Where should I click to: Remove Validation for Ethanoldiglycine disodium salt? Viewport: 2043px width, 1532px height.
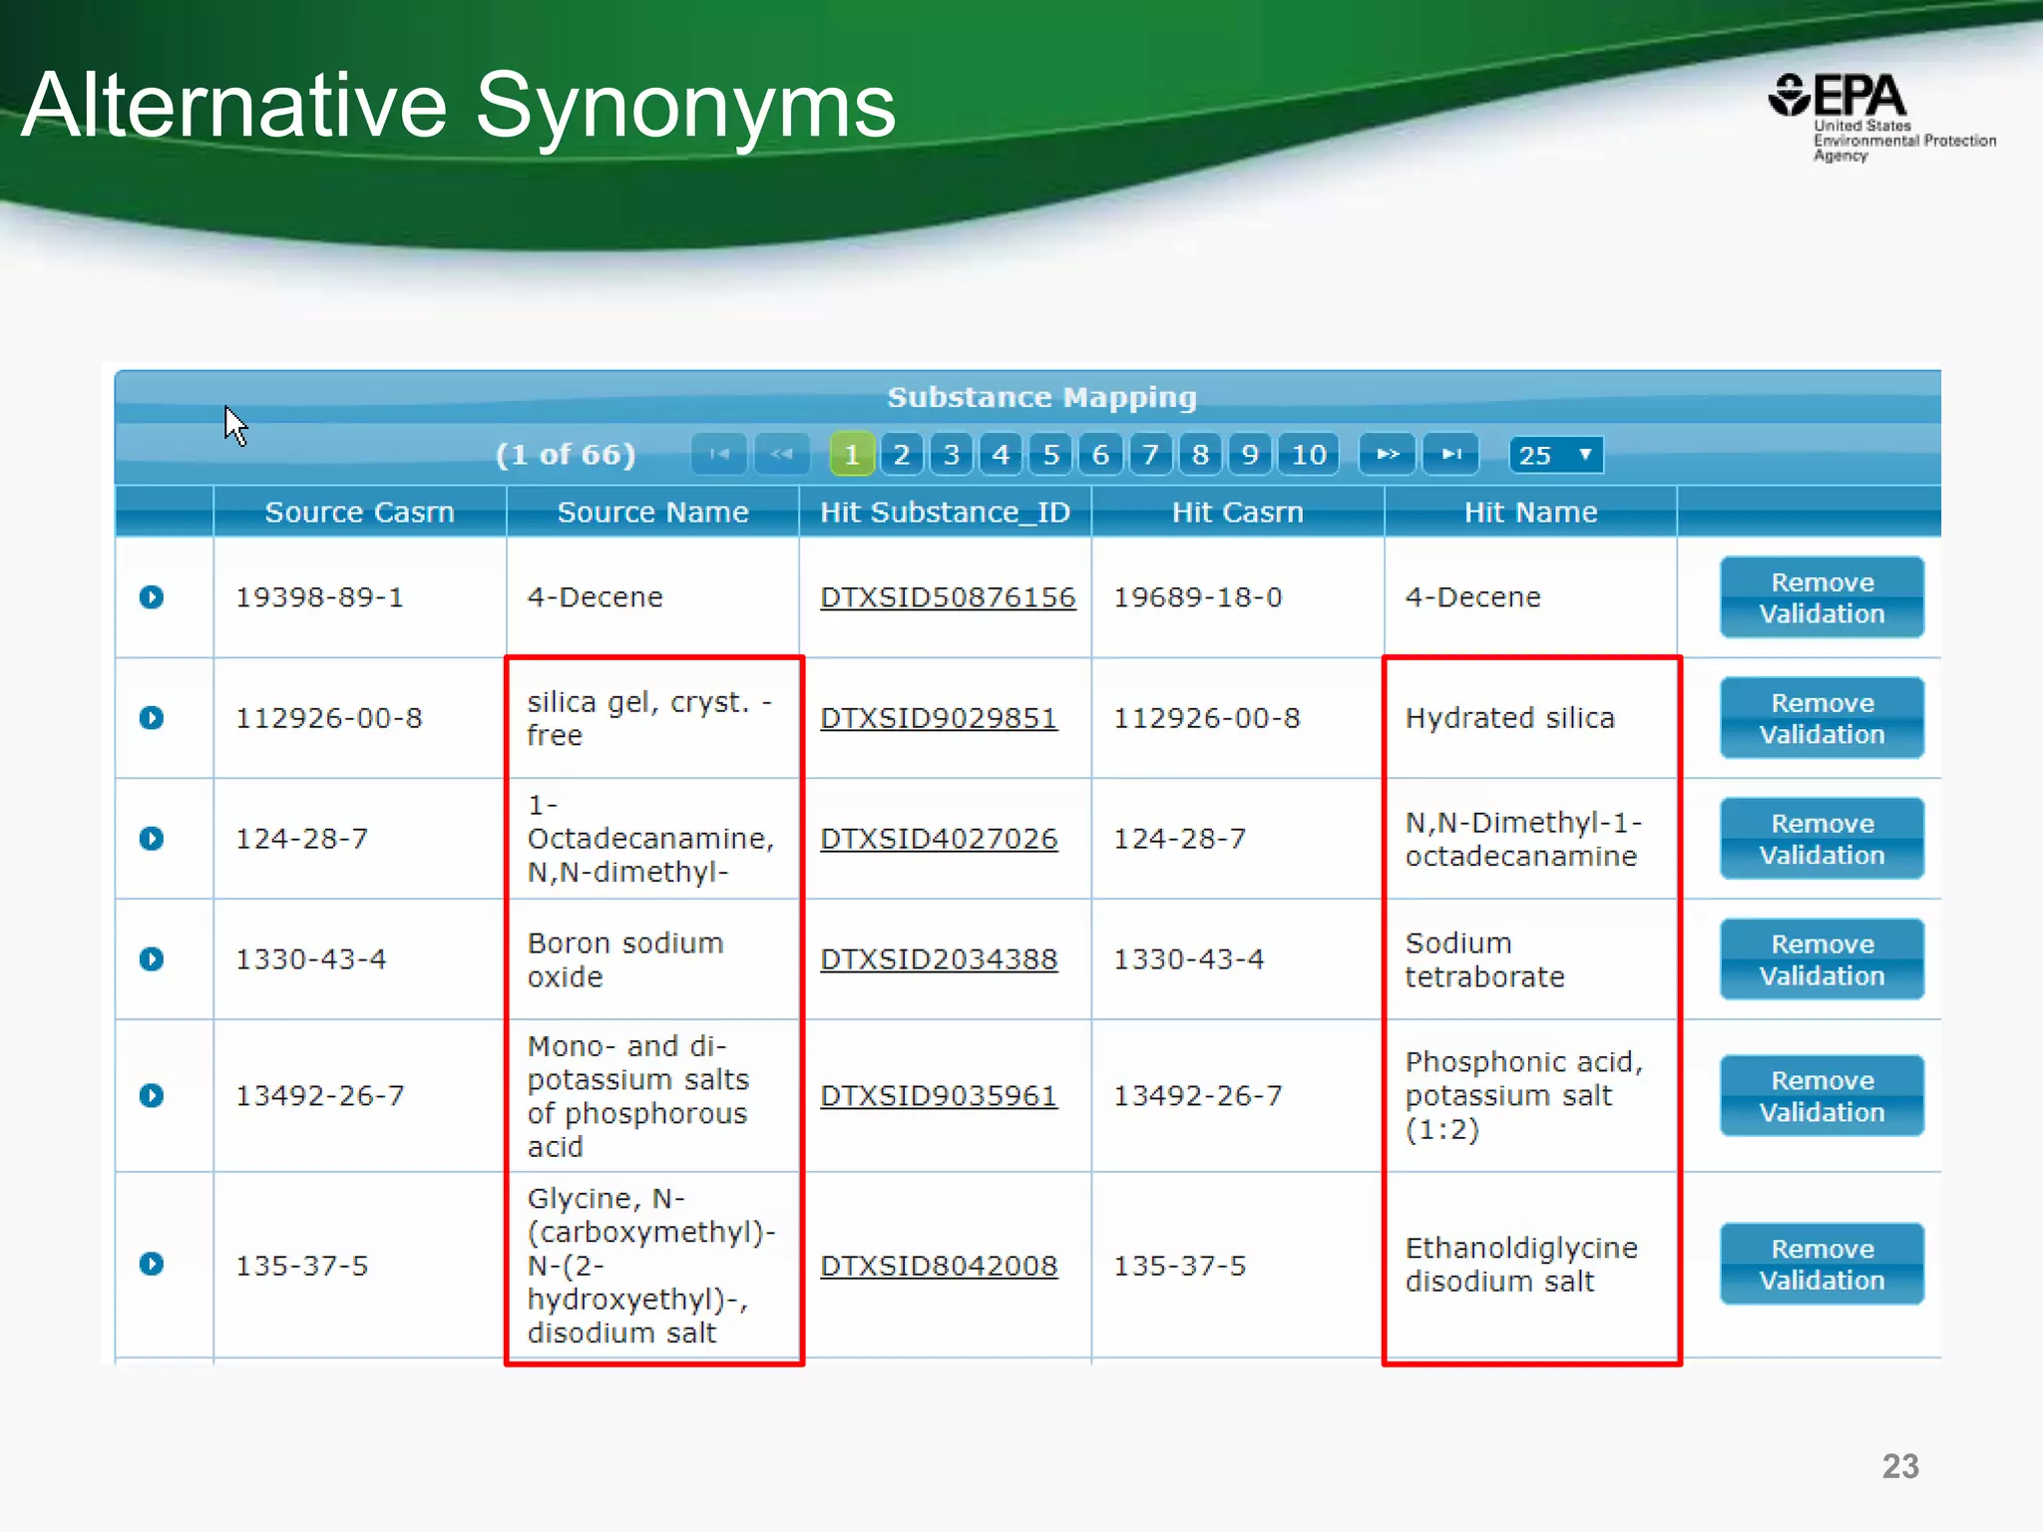click(1822, 1265)
